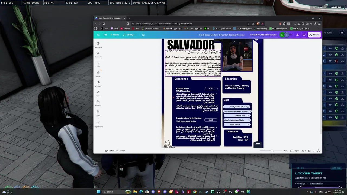Select the Experience section heading
Image resolution: width=347 pixels, height=195 pixels.
181,79
